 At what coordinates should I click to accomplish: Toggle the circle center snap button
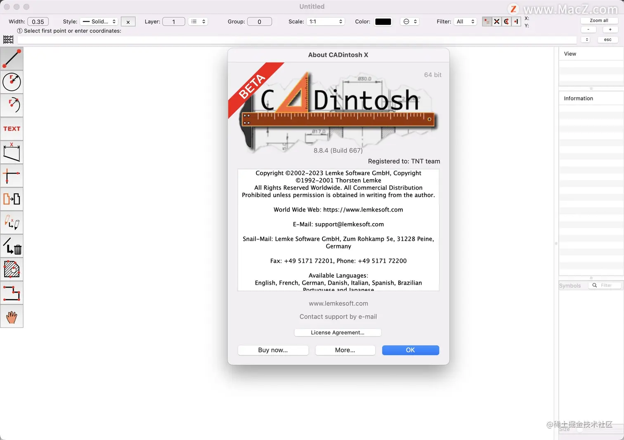click(x=506, y=21)
